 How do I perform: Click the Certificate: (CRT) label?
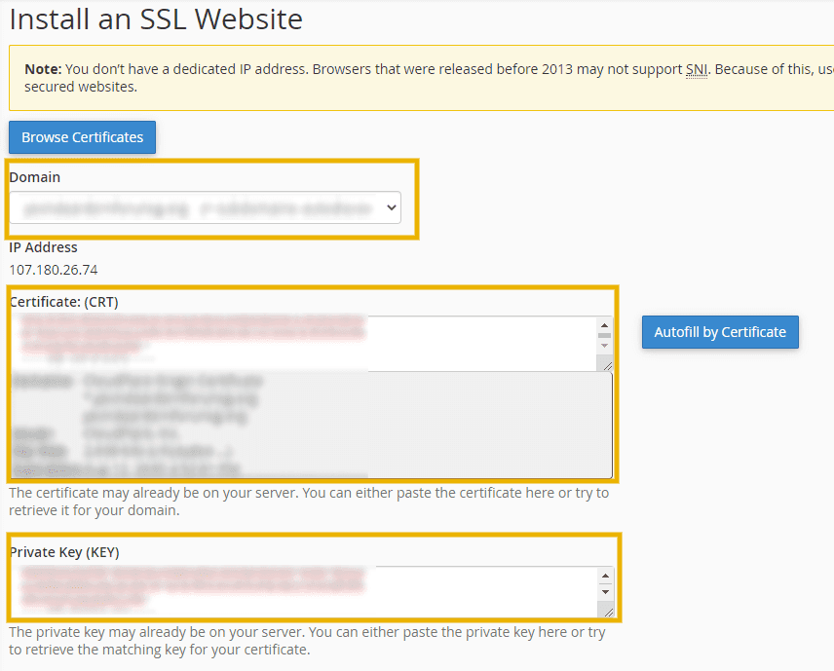click(x=66, y=301)
